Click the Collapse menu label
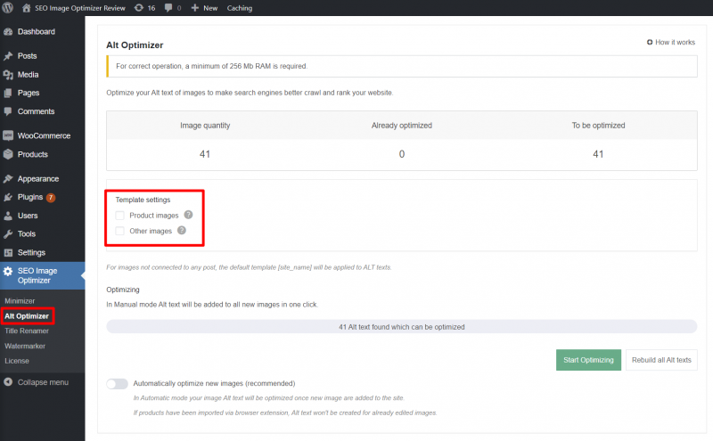The image size is (713, 441). (43, 382)
